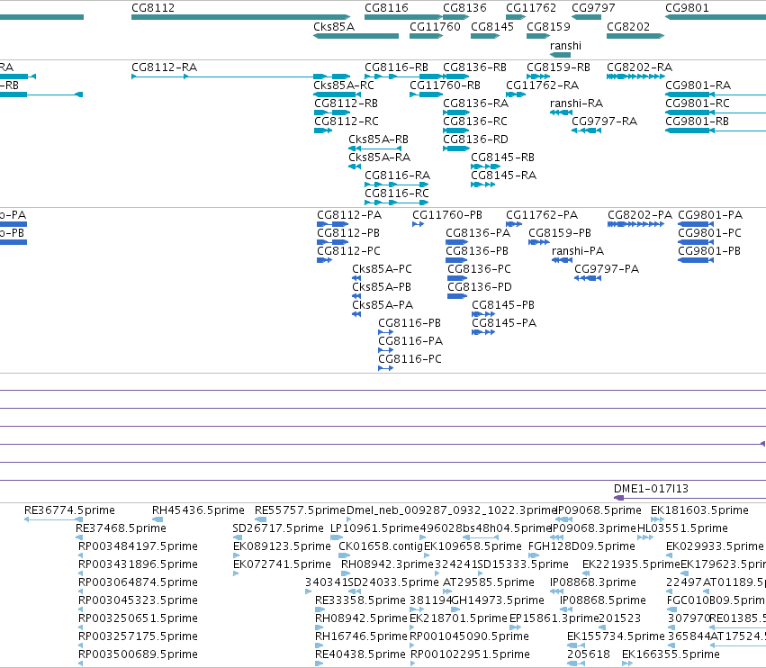766x668 pixels.
Task: Select the CG9801-RA transcript
Action: [716, 95]
